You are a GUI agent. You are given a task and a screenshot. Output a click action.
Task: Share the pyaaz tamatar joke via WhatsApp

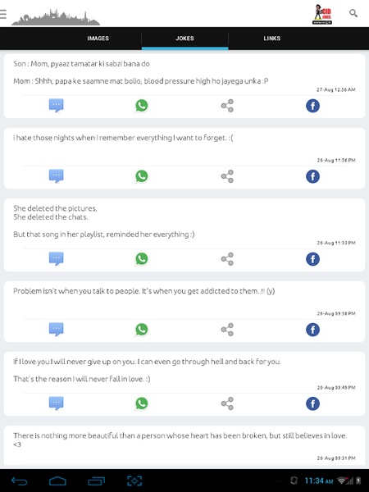[142, 106]
